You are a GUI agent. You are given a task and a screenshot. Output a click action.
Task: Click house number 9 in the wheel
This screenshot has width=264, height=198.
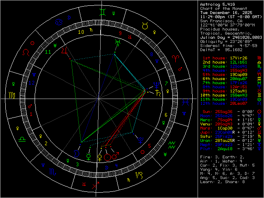(120, 33)
